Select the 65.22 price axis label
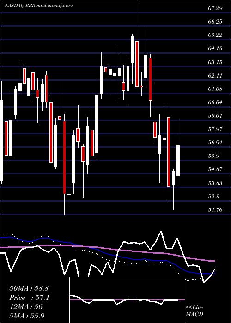The image size is (231, 323). tap(215, 35)
